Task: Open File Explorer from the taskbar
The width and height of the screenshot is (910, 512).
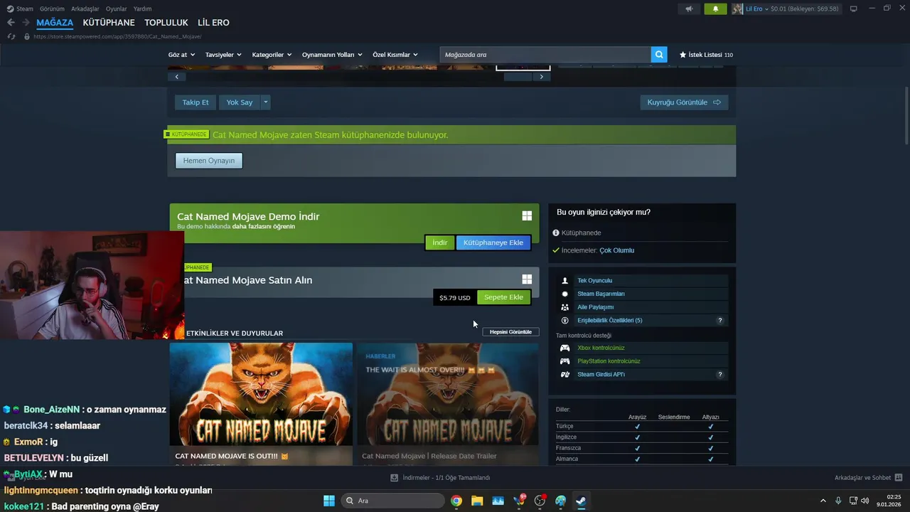Action: point(477,501)
